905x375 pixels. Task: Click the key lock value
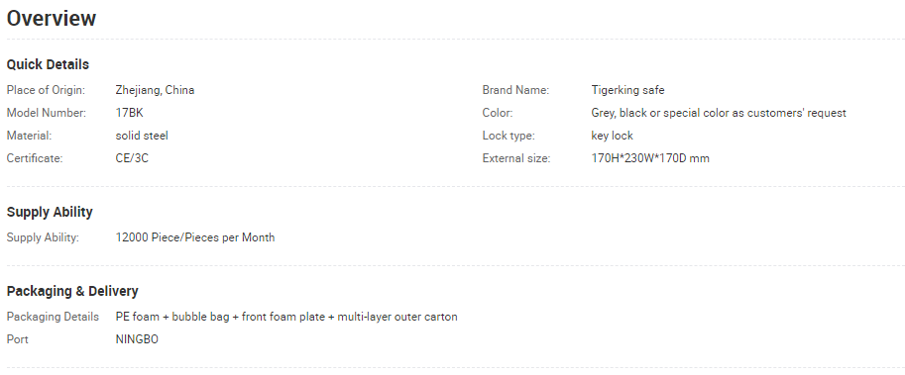612,136
